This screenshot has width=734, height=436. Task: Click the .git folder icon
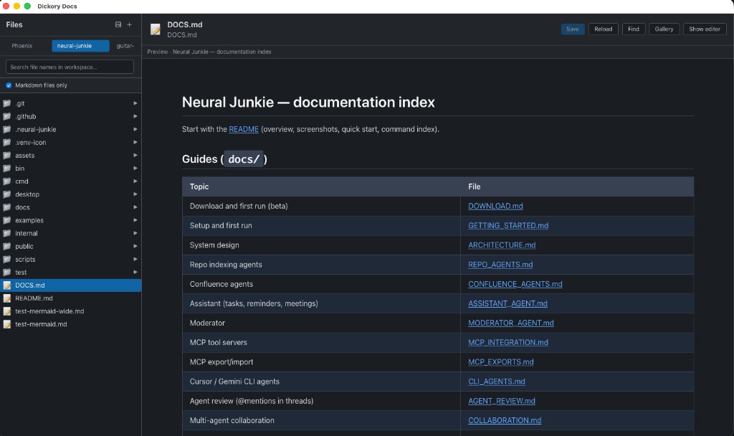(x=7, y=103)
